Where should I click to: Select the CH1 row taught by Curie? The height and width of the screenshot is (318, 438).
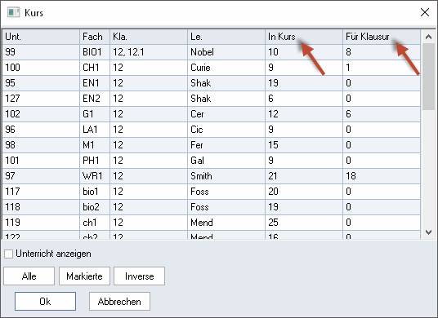[211, 68]
